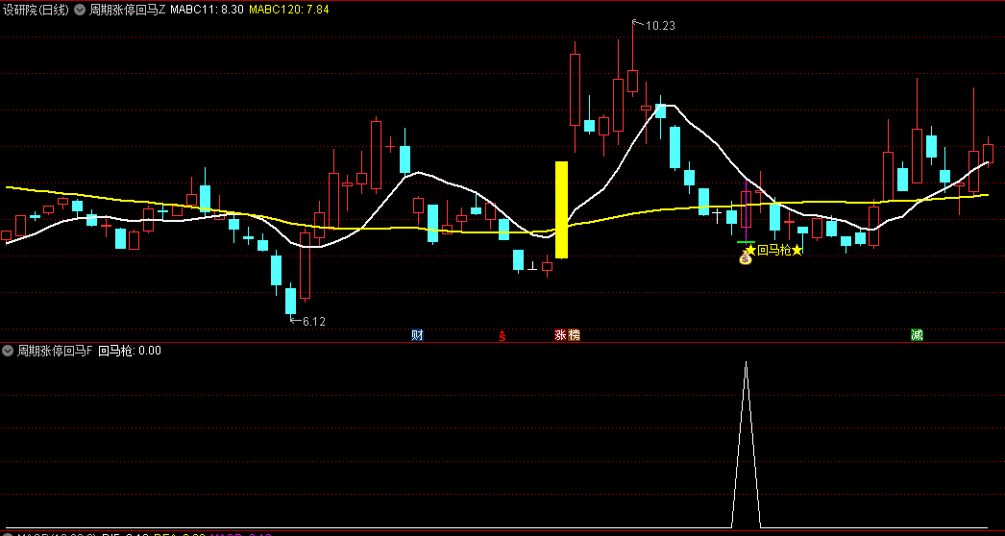Click the red S signal marker icon
The width and height of the screenshot is (1005, 536).
point(502,335)
